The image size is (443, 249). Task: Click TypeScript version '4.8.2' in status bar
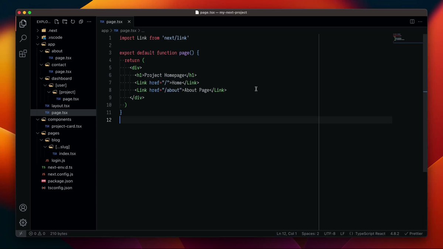[395, 234]
